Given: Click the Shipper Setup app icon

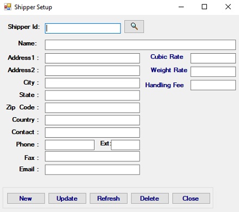Looking at the screenshot, I should point(8,7).
